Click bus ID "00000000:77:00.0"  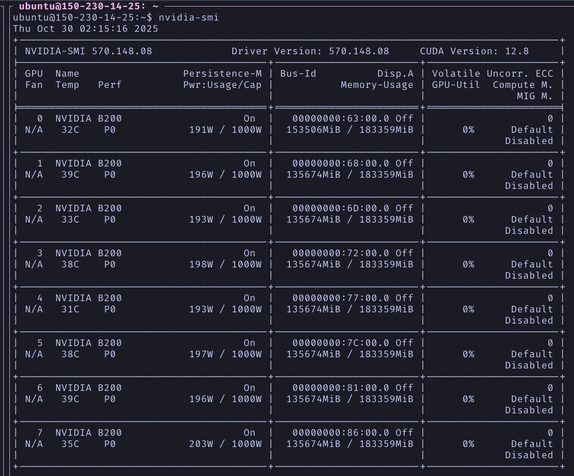tap(341, 298)
